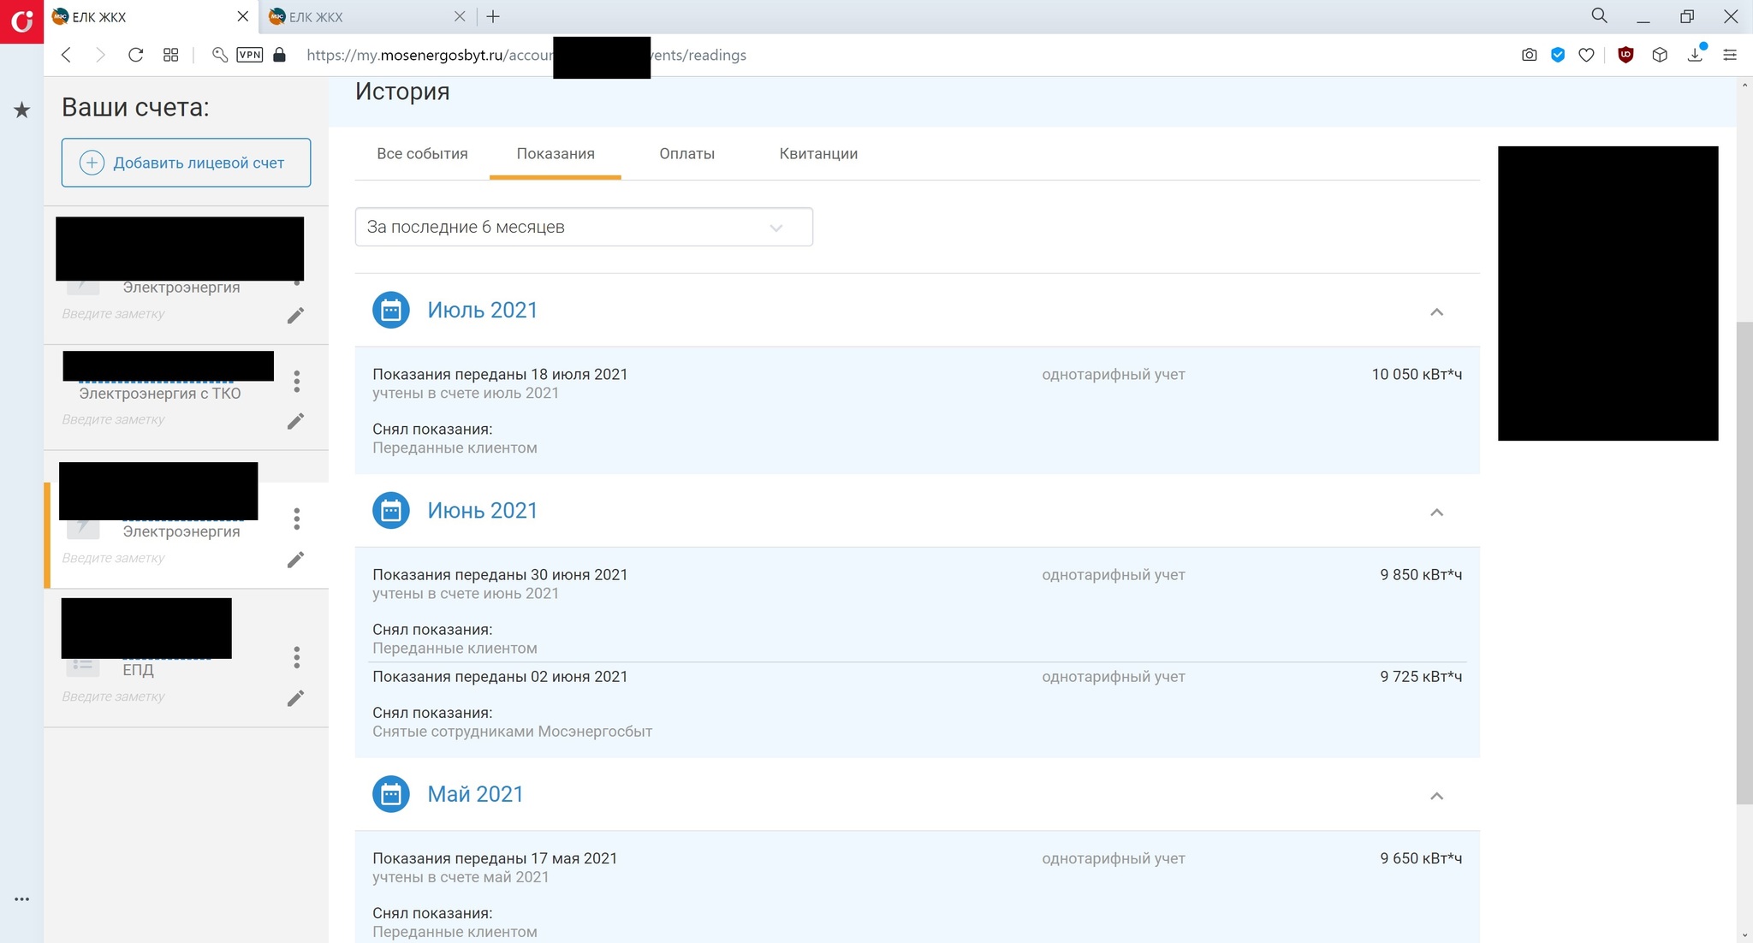The height and width of the screenshot is (943, 1753).
Task: Open the extensions cube icon
Action: 1660,55
